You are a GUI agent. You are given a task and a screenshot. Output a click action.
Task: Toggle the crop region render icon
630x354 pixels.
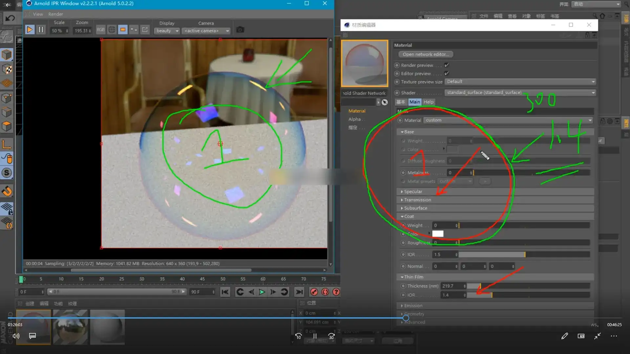tap(123, 30)
